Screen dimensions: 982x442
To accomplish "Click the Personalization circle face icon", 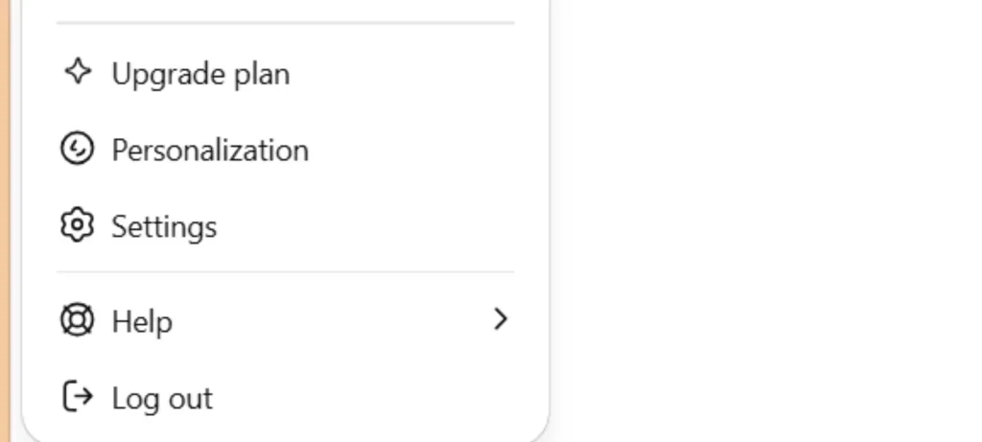I will pyautogui.click(x=77, y=150).
